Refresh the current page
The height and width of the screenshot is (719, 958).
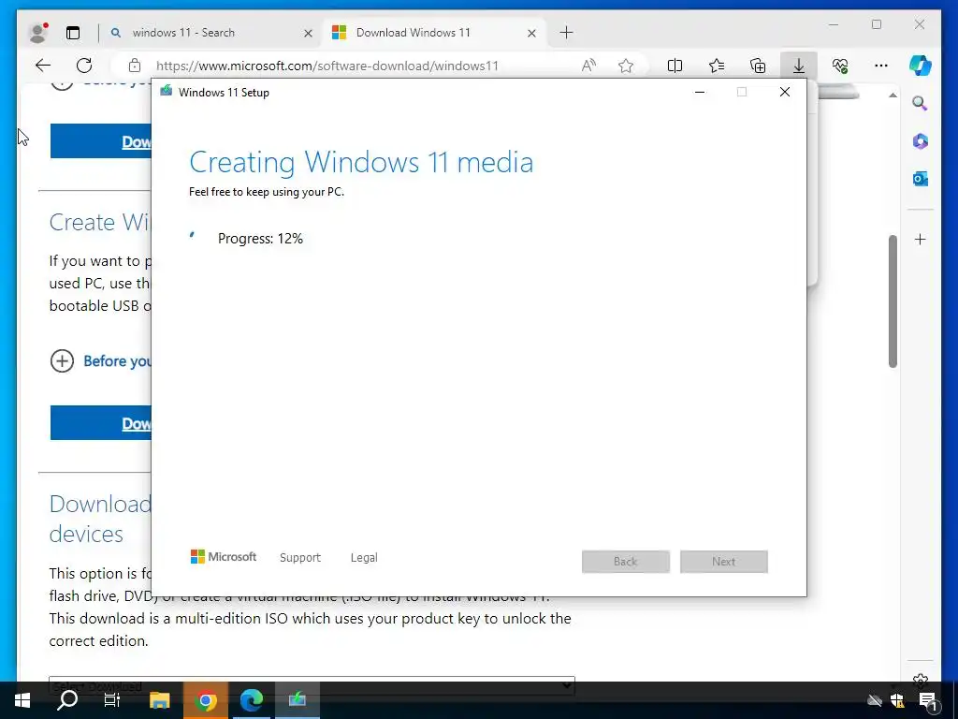84,66
